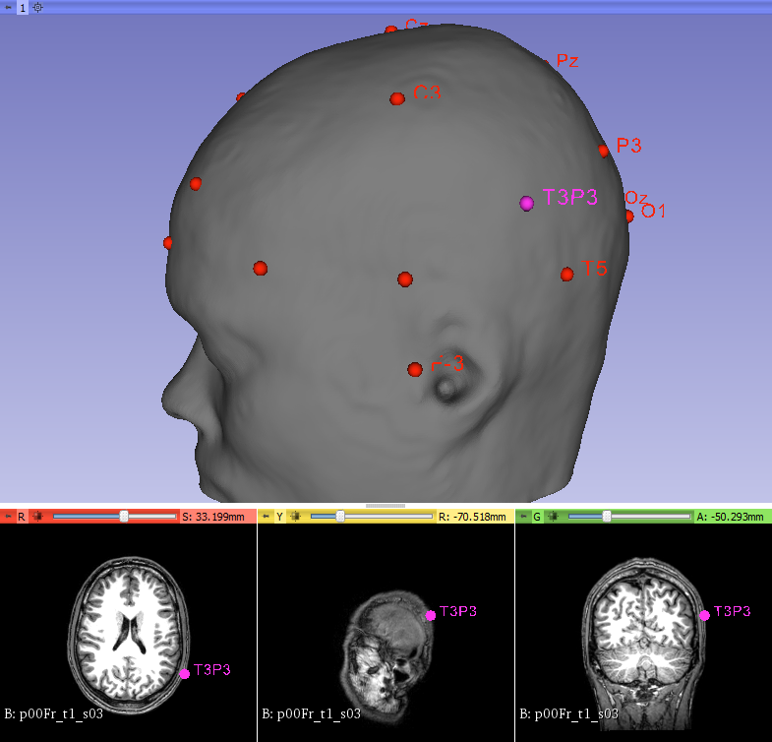This screenshot has height=742, width=772.
Task: Click the pin icon in the 3D view bar
Action: point(8,7)
